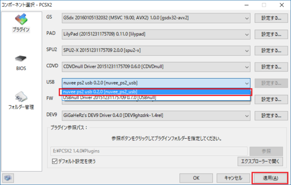Click 設定する button for CDVD plugin

pyautogui.click(x=271, y=67)
